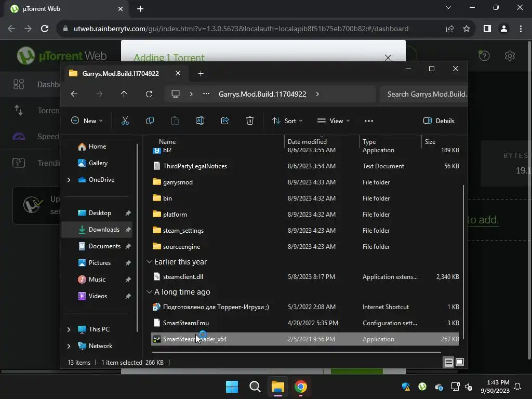Open hidden path ellipsis in address bar
This screenshot has height=399, width=532.
206,94
